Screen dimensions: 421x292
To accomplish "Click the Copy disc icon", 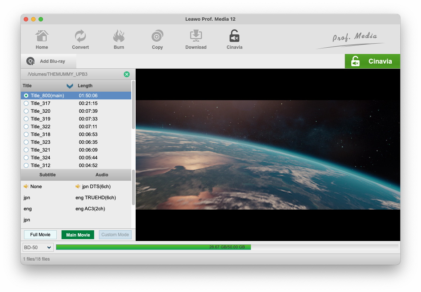I will (157, 37).
